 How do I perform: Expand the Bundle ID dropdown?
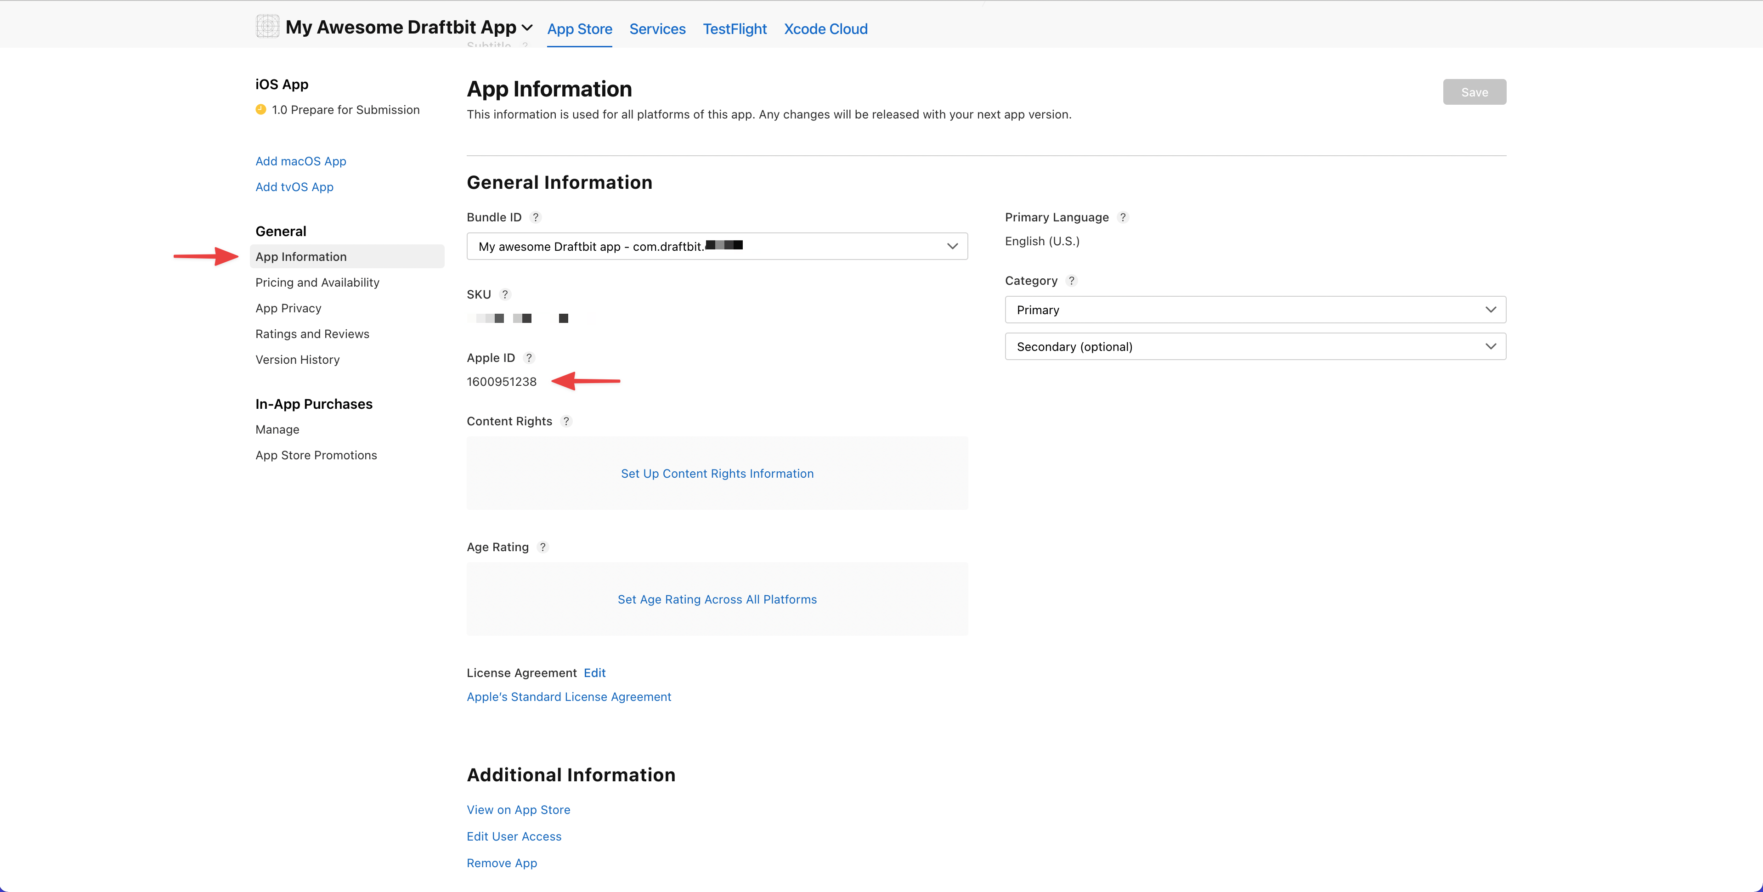click(717, 246)
